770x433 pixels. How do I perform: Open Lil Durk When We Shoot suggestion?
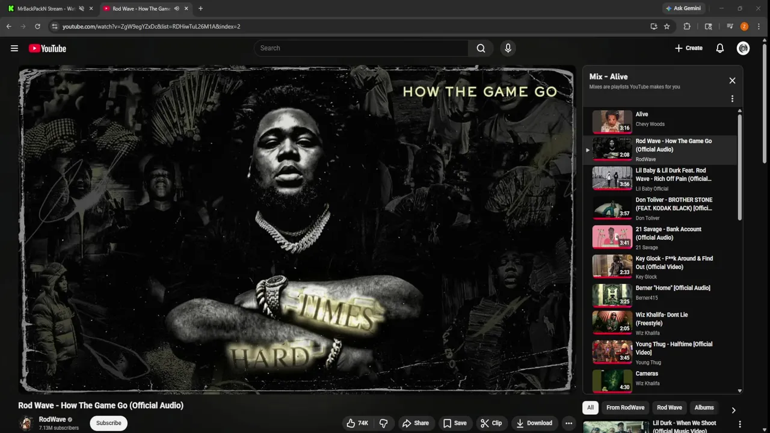point(685,426)
